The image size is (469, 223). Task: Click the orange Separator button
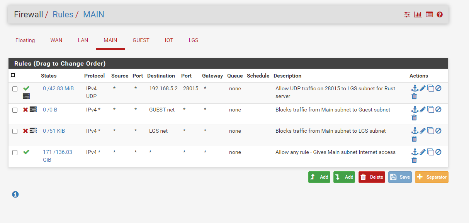pyautogui.click(x=432, y=177)
